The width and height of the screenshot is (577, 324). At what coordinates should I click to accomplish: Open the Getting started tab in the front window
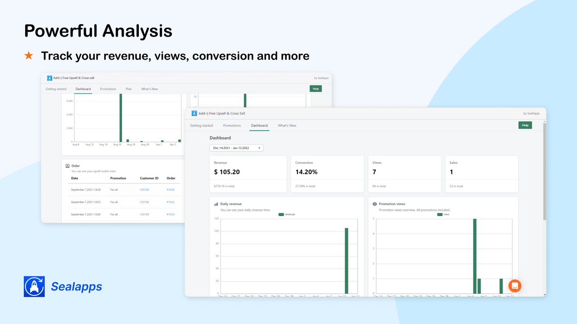pos(201,126)
